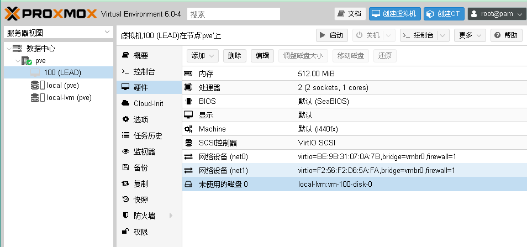527x247 pixels.
Task: Collapse the pve node arrow
Action: tap(18, 61)
